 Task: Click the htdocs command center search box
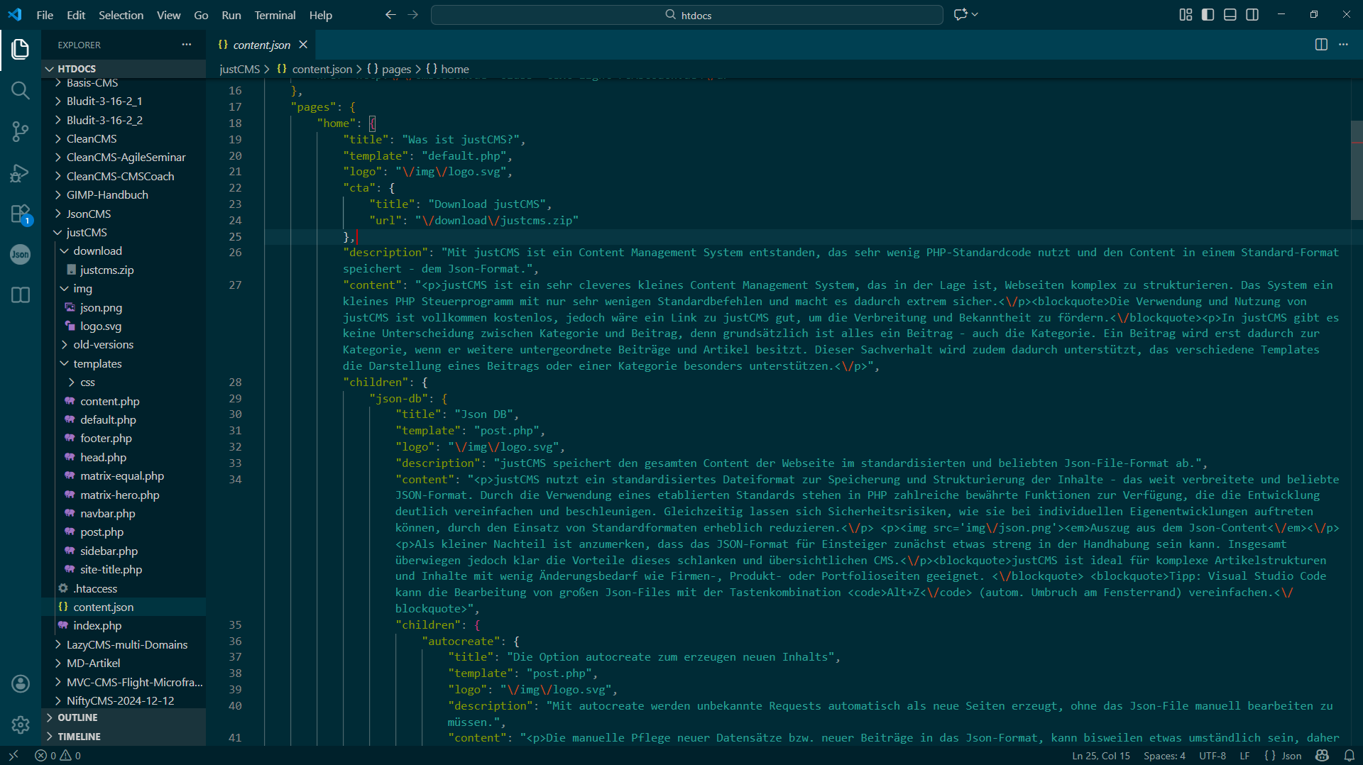click(x=686, y=15)
